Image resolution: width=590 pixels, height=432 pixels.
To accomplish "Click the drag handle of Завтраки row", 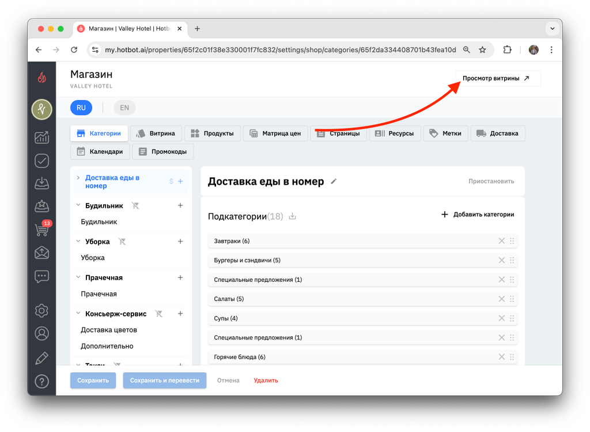I will (512, 241).
